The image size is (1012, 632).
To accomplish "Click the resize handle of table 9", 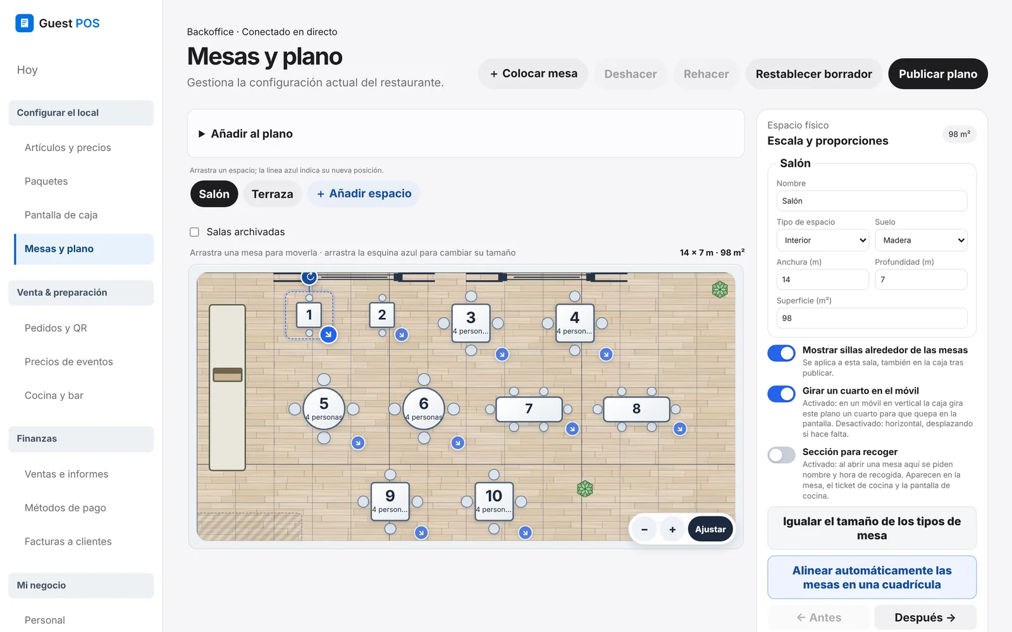I will coord(421,533).
